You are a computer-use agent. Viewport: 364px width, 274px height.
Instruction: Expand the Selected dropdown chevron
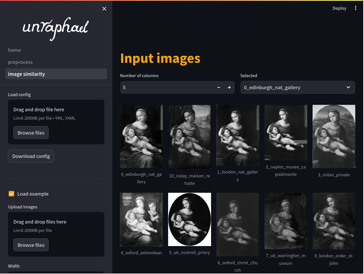click(349, 87)
